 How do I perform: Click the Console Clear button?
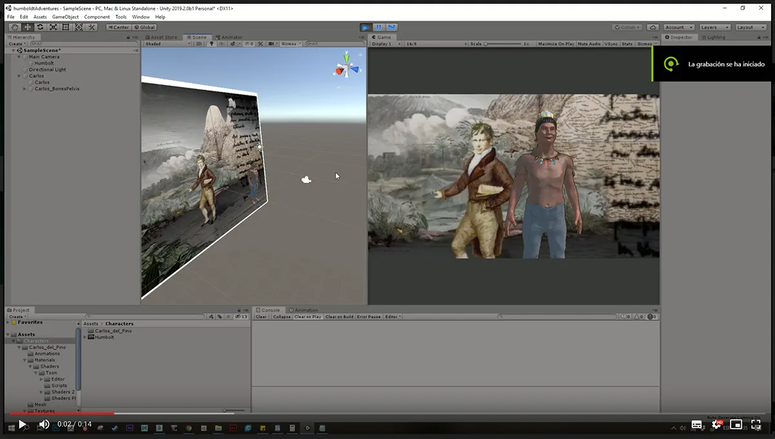(x=261, y=317)
